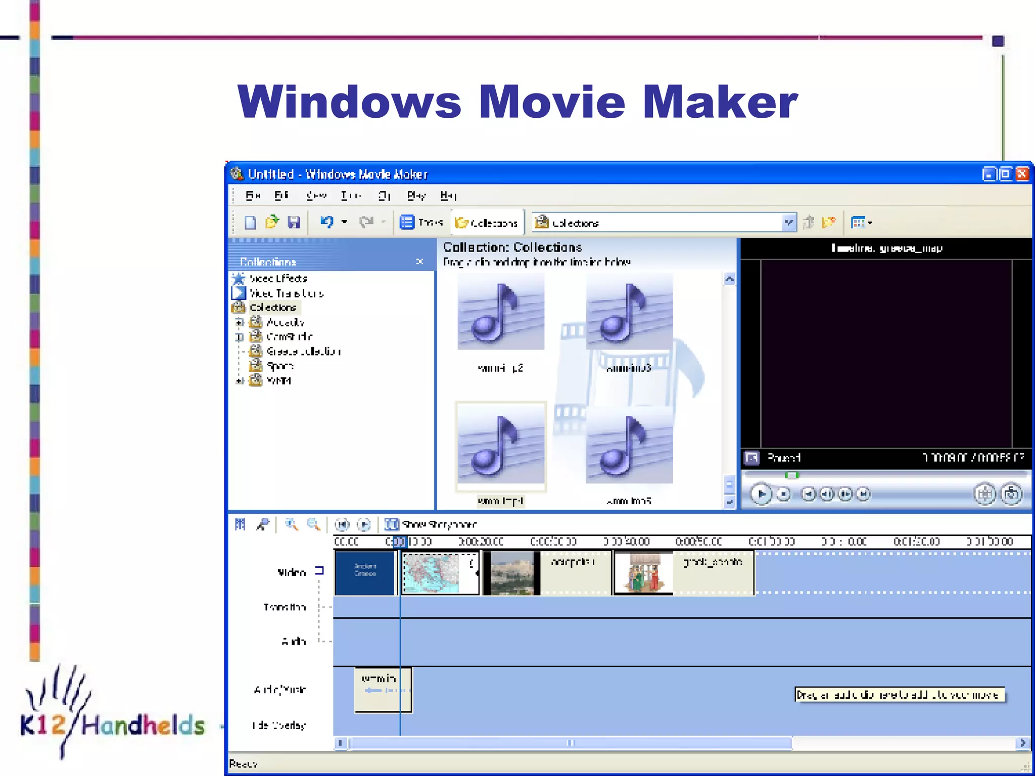
Task: Click the zoom timeline in magnifier icon
Action: coord(291,524)
